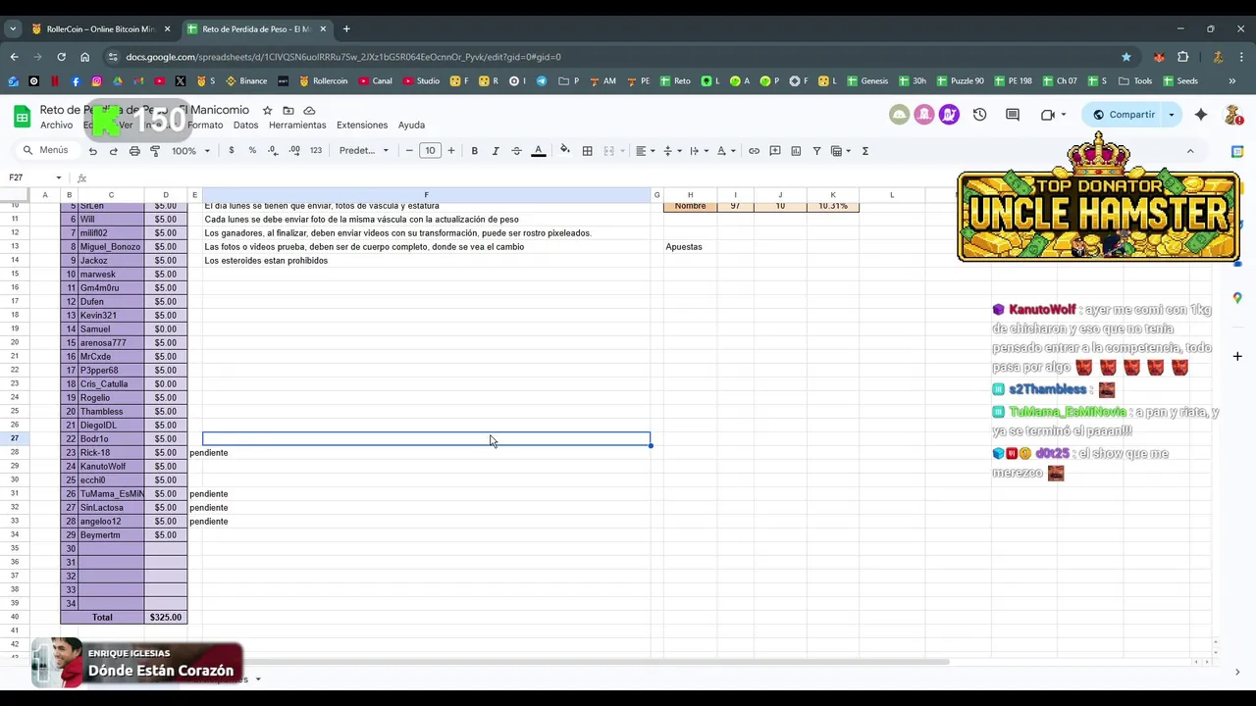Open the table views dropdown icon
This screenshot has height=706, width=1256.
pyautogui.click(x=840, y=151)
